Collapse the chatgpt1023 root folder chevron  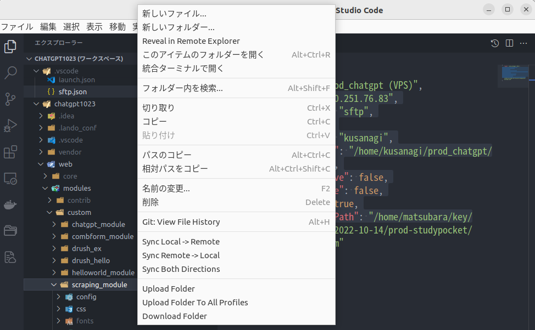(36, 104)
